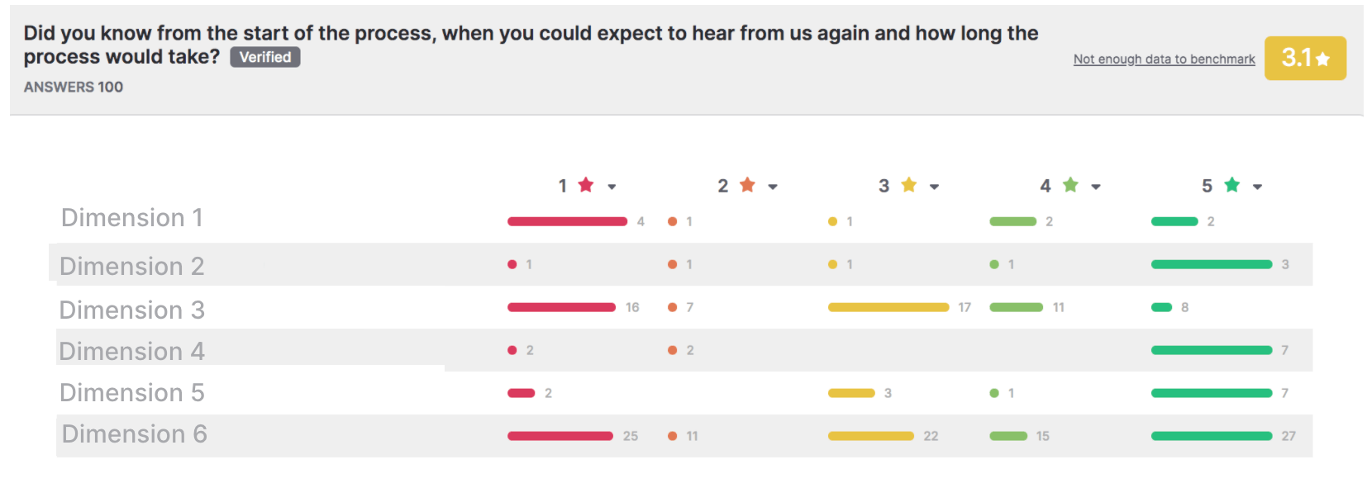This screenshot has height=502, width=1367.
Task: Click Dimension 2 red 1-star dot
Action: tap(512, 264)
